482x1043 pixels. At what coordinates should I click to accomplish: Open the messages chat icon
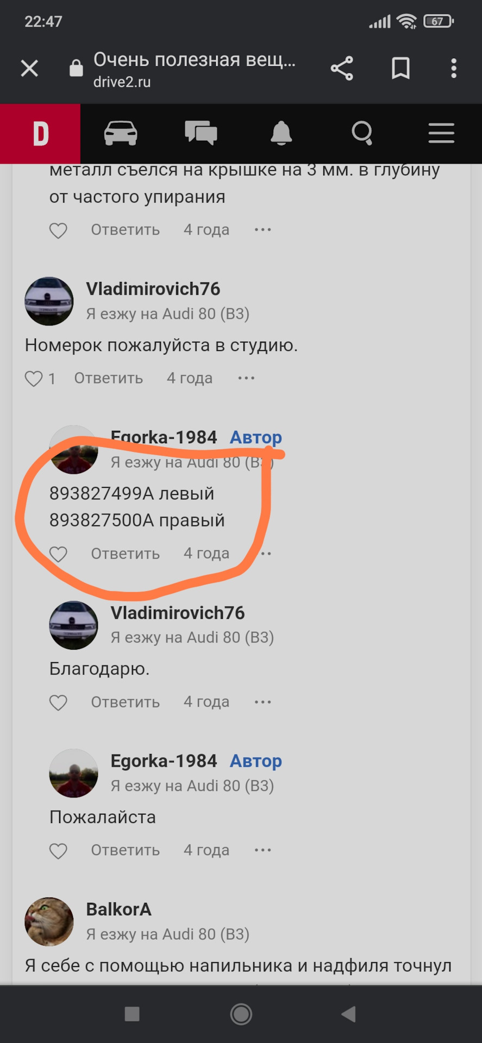click(x=201, y=133)
